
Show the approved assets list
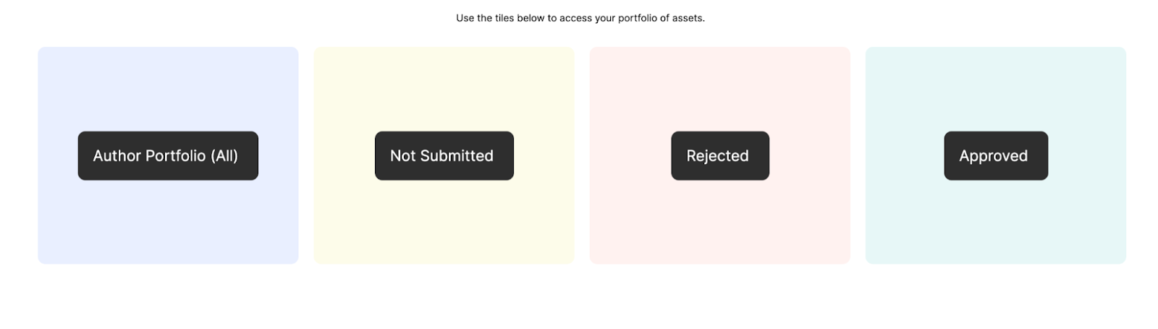coord(995,155)
